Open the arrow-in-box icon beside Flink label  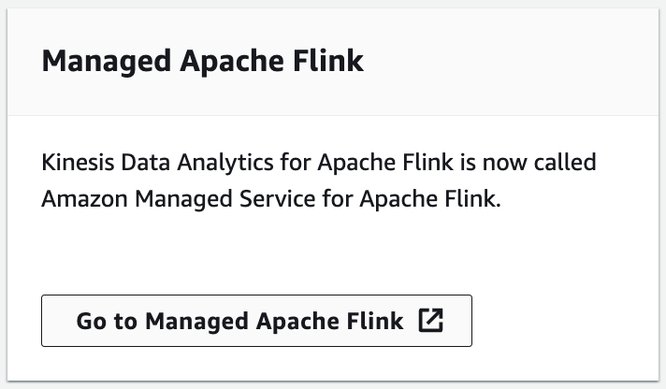(430, 321)
